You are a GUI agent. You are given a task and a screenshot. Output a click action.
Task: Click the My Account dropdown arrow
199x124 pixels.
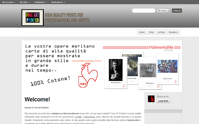tap(15, 2)
